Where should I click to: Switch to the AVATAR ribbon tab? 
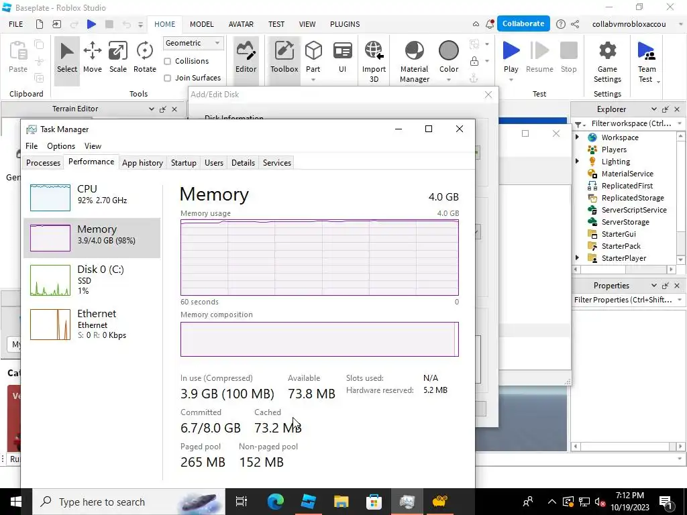click(x=241, y=24)
